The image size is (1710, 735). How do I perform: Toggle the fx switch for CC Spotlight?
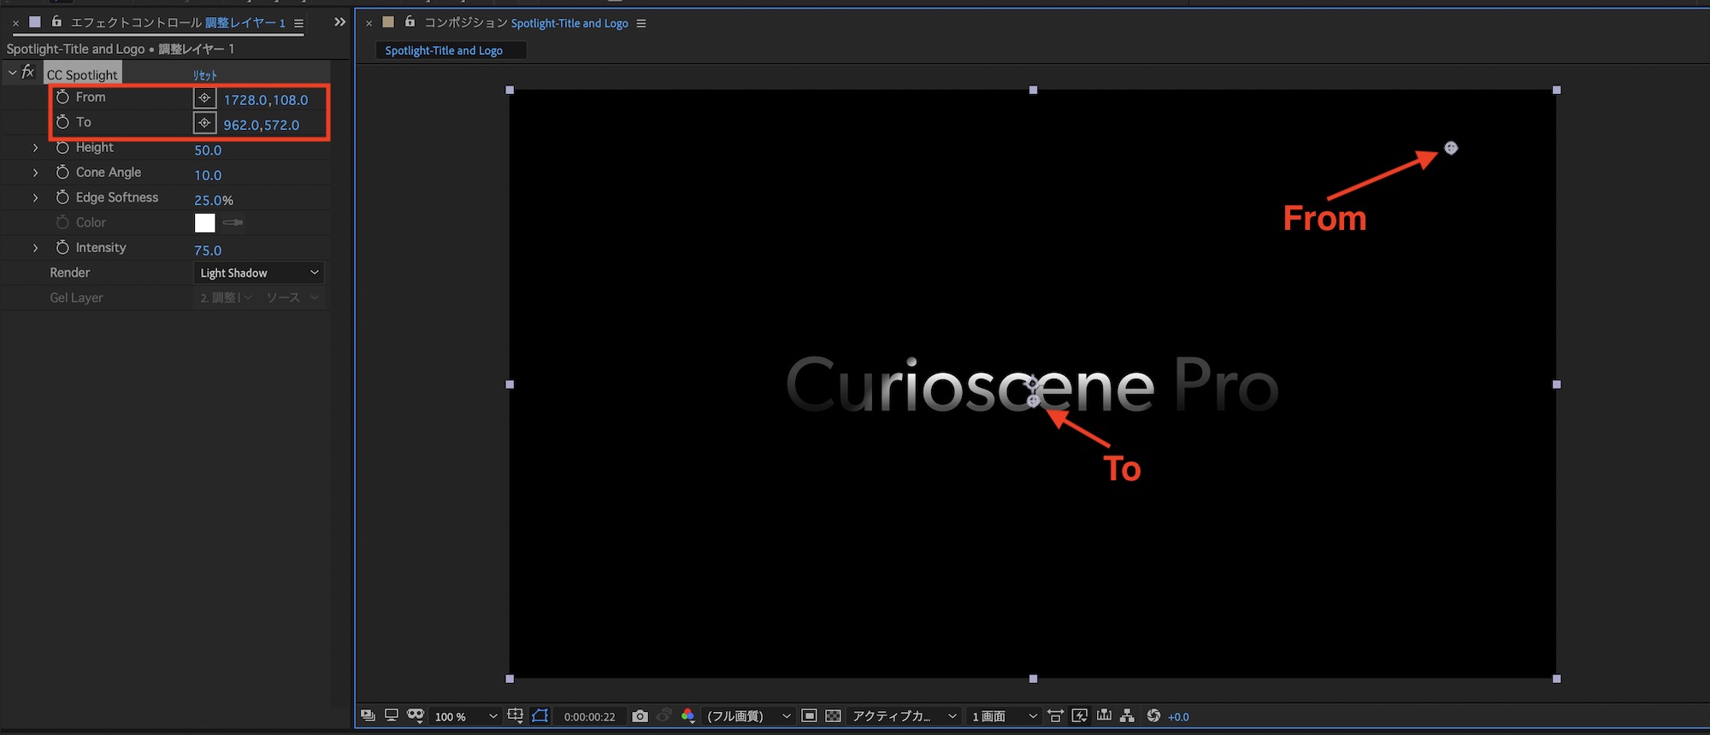click(28, 73)
